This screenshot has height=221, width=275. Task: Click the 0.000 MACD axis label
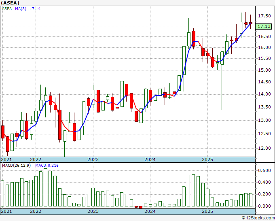pos(264,206)
